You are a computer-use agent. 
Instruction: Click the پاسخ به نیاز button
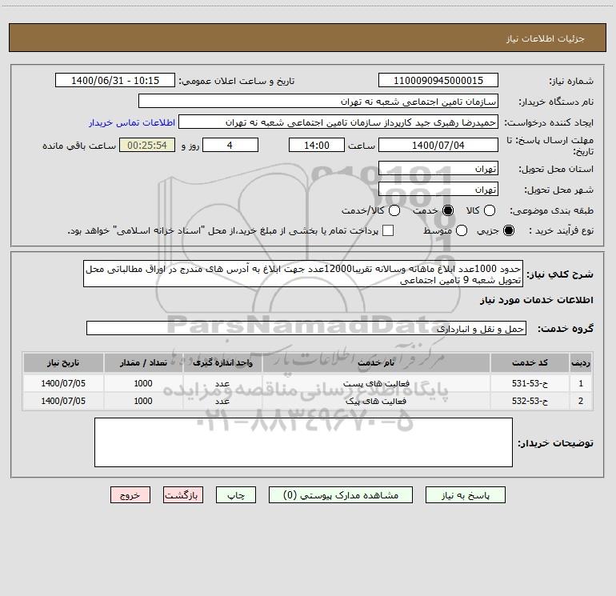point(465,495)
